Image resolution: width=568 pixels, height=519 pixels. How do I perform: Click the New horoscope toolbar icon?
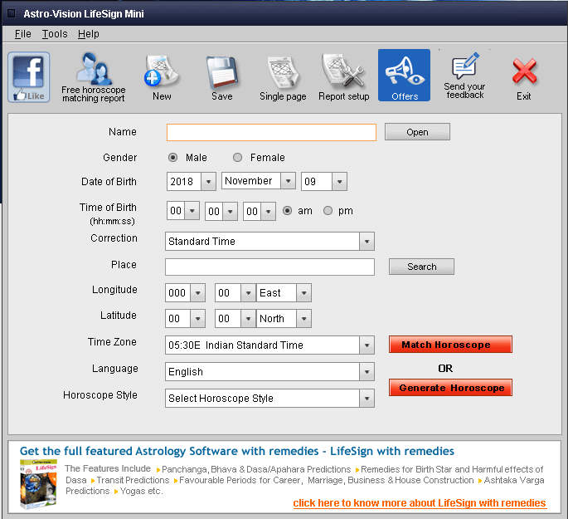162,76
